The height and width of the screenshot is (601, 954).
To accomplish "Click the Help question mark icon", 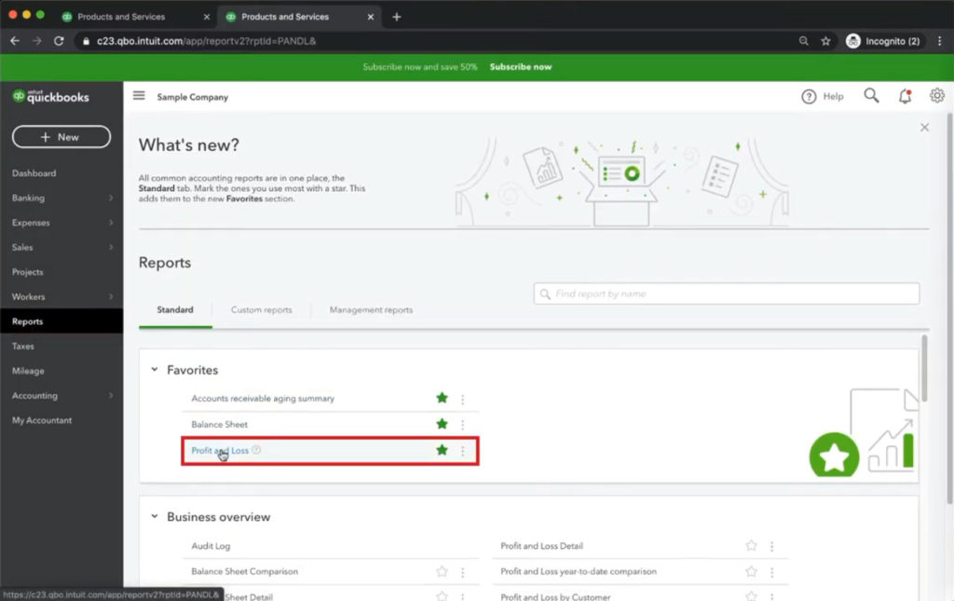I will 809,96.
